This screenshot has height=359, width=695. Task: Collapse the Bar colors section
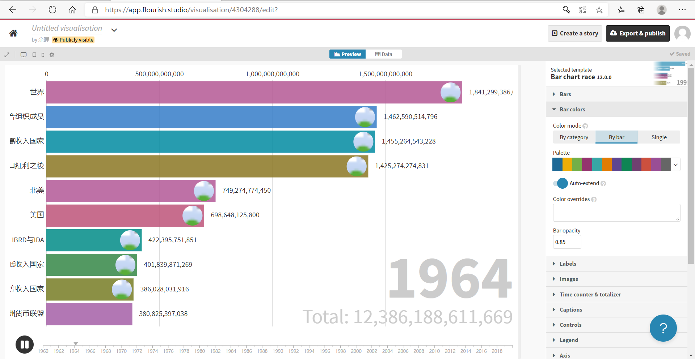point(616,109)
